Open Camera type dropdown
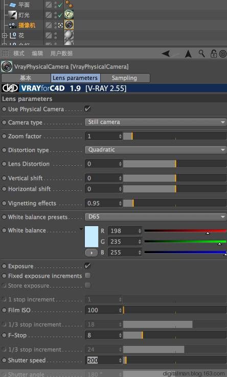This screenshot has height=377, width=227. pyautogui.click(x=155, y=122)
